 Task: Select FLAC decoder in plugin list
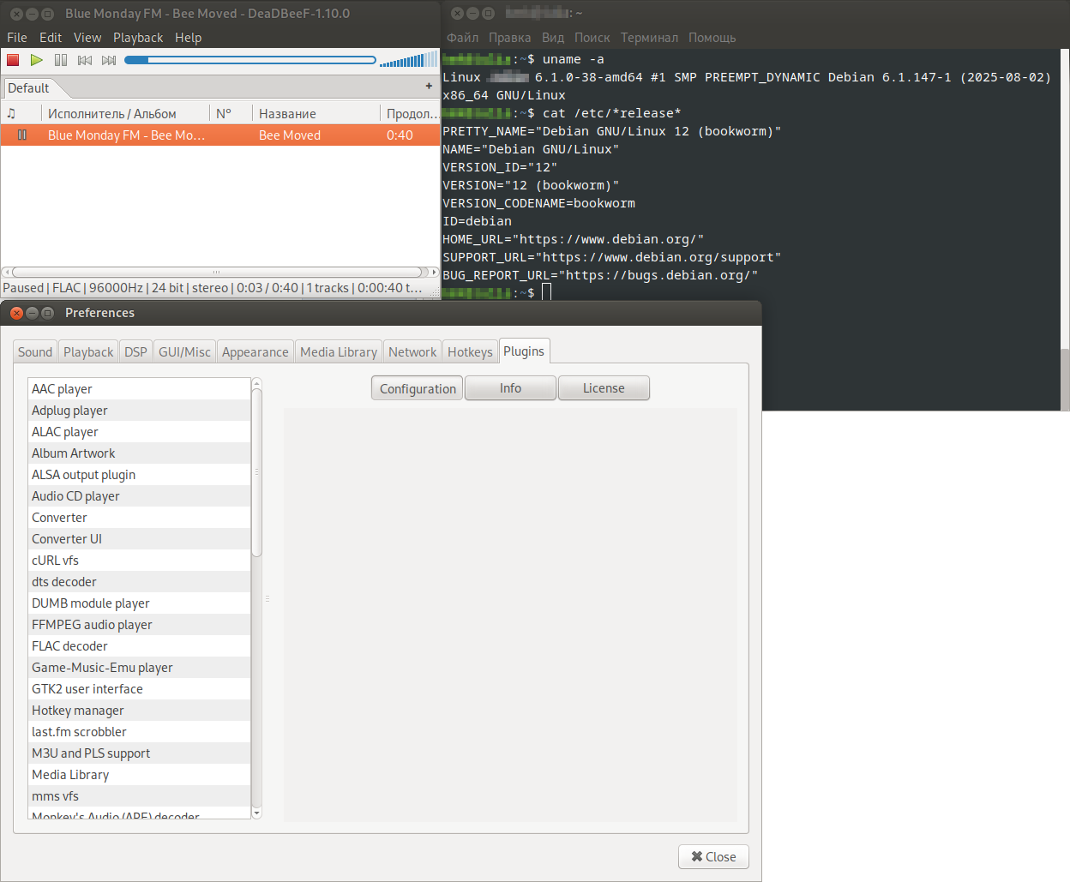point(69,646)
